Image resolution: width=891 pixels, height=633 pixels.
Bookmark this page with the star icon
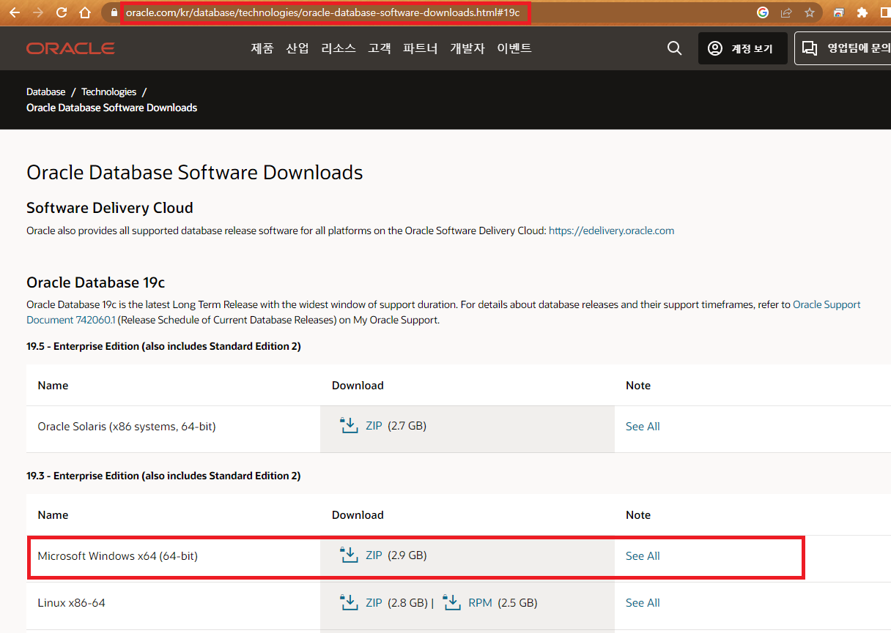pos(810,12)
